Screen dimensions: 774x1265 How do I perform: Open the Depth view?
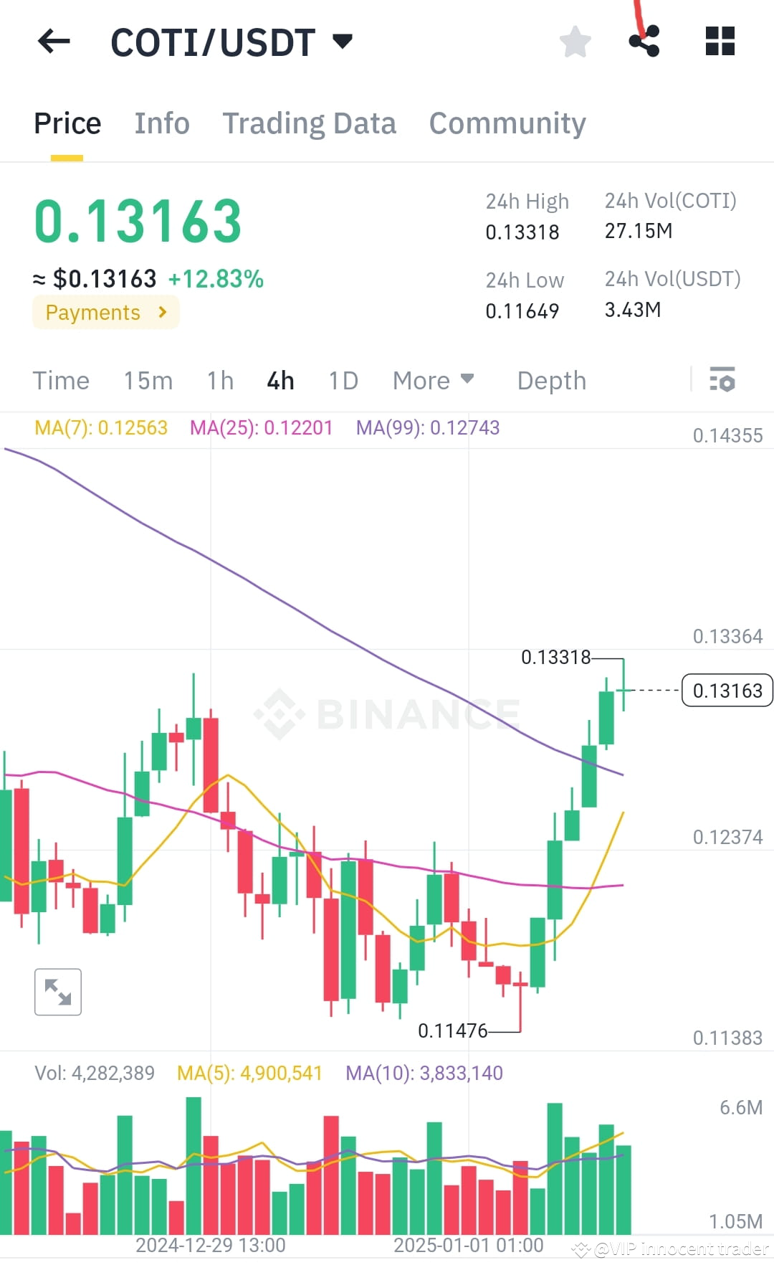coord(550,380)
